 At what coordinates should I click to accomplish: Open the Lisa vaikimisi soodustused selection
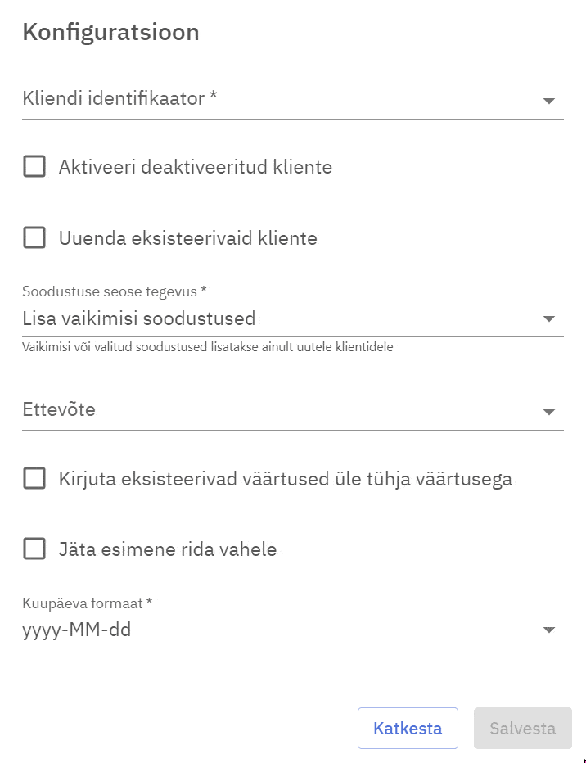278,318
